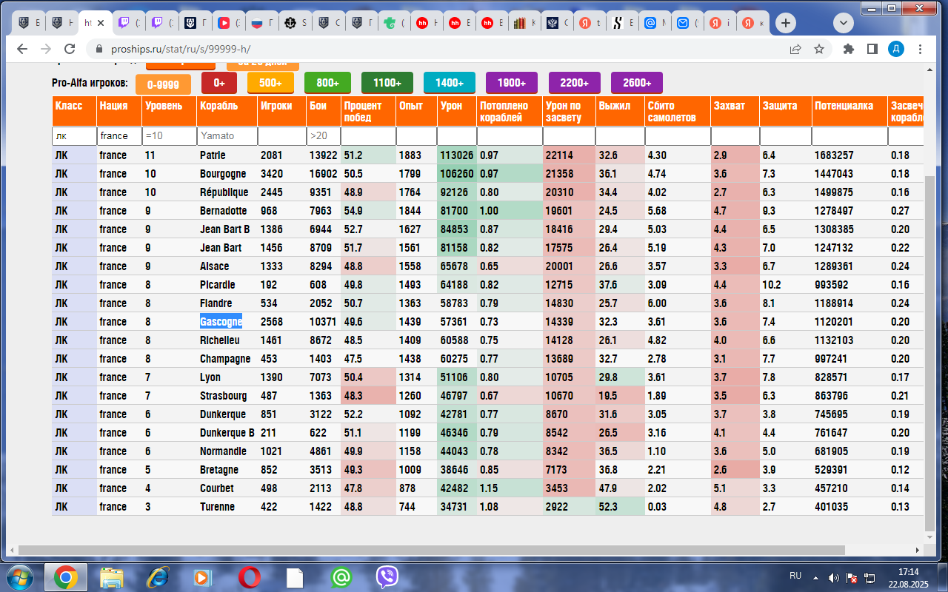Viewport: 948px width, 592px height.
Task: Open a new browser tab
Action: click(x=786, y=23)
